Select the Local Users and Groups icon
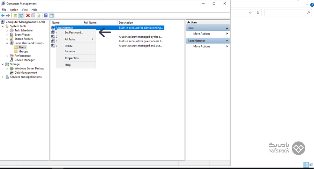Screen dimensions: 314x169 (x=12, y=43)
